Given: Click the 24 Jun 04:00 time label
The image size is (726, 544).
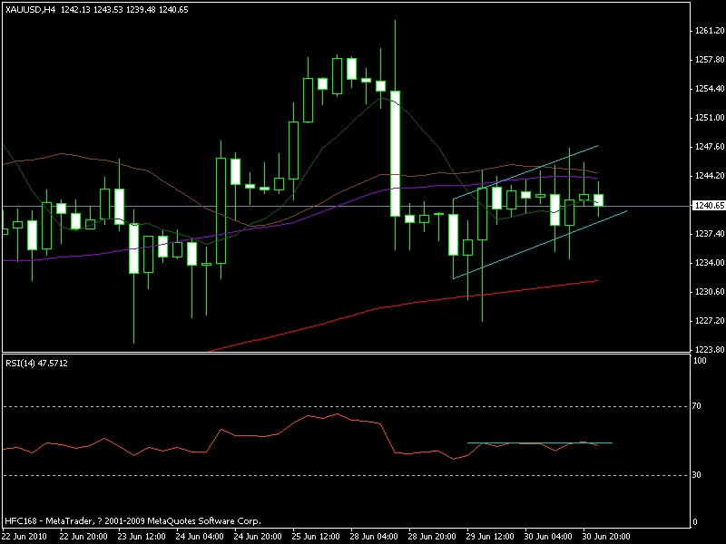Looking at the screenshot, I should coord(200,537).
